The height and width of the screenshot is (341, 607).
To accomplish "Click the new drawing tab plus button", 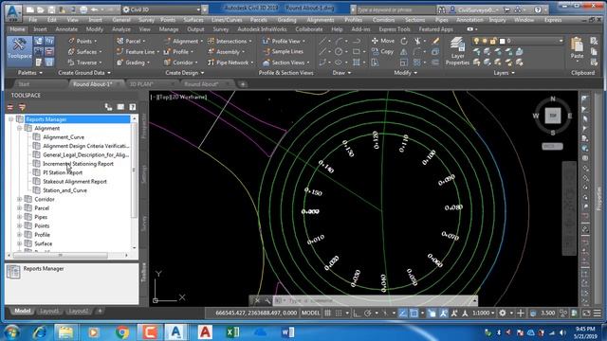I will click(x=243, y=84).
